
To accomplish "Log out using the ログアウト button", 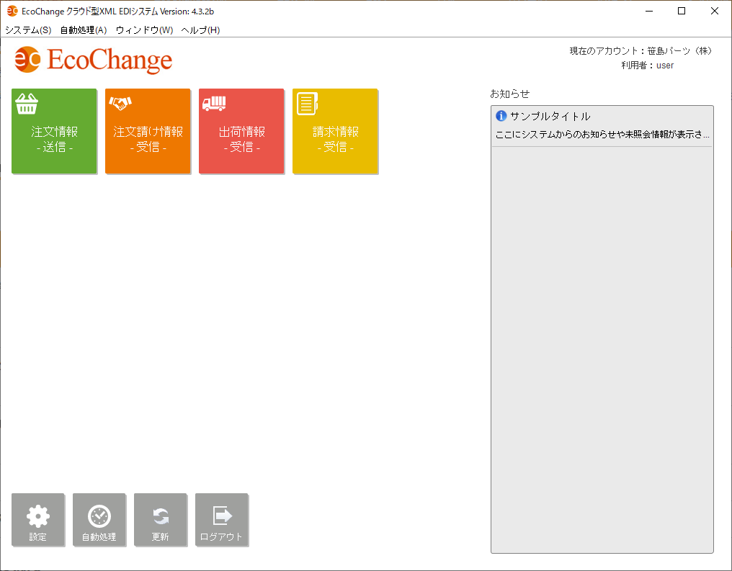I will click(x=221, y=519).
